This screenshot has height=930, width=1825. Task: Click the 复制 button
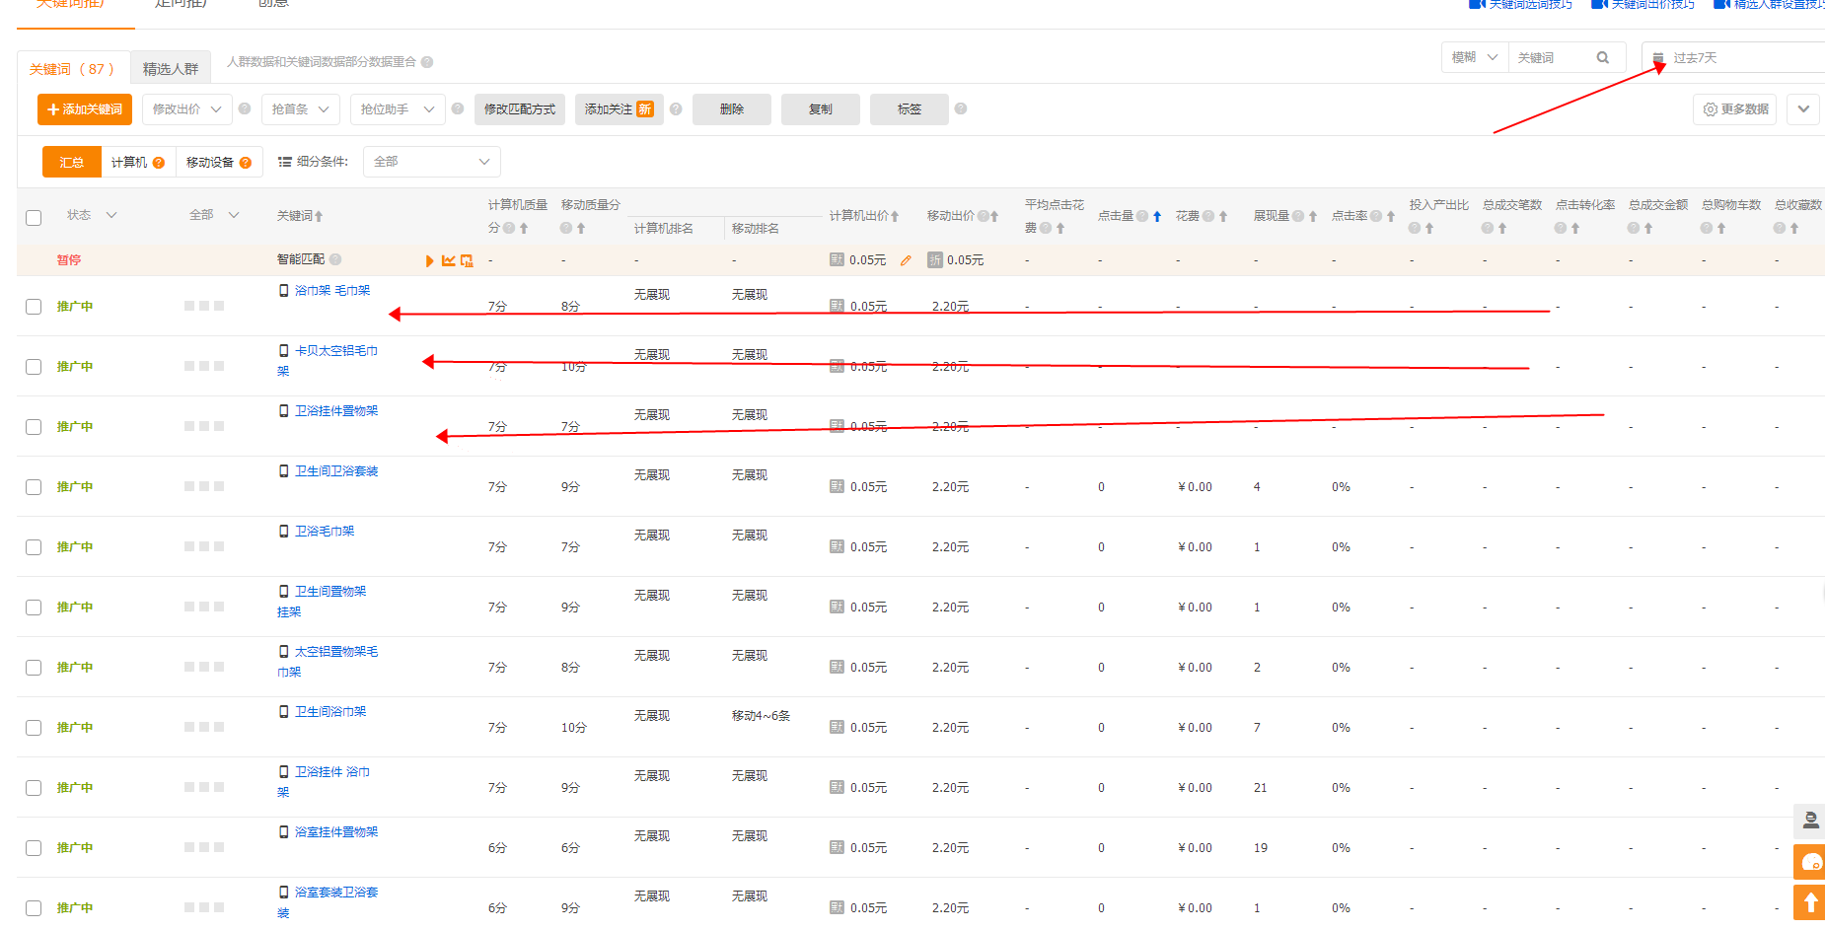pos(821,109)
